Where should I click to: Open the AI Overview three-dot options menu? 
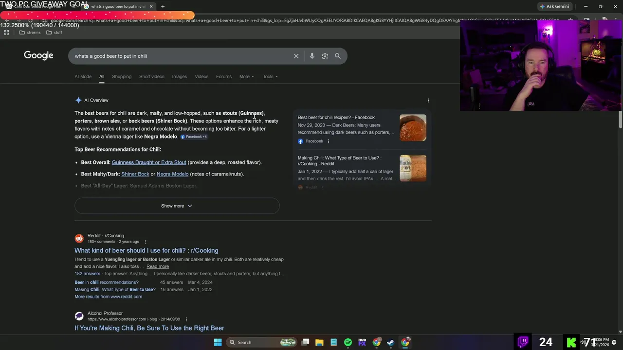click(428, 100)
